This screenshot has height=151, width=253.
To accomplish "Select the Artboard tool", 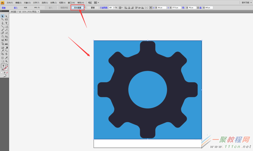I will pos(3,58).
